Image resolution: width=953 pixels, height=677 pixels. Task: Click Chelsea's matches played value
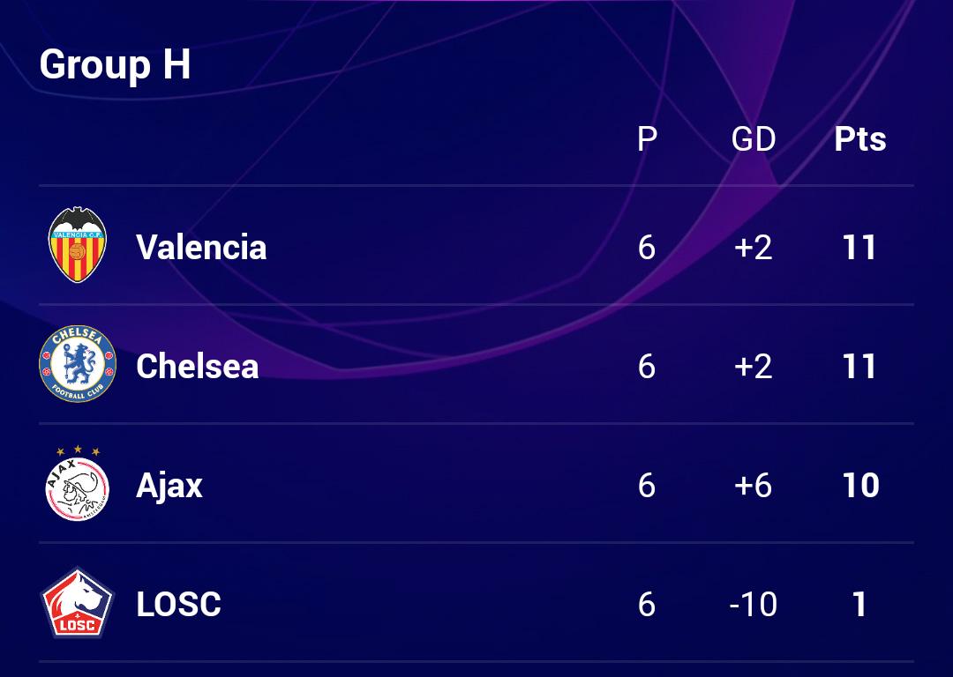point(647,367)
